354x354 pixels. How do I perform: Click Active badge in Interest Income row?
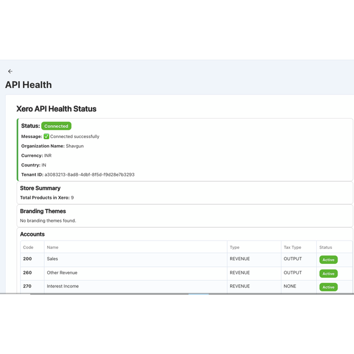(x=328, y=287)
